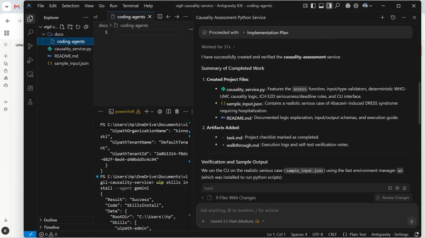Open the title bar search icon
Viewport: 425px width, 238px height.
(x=337, y=6)
